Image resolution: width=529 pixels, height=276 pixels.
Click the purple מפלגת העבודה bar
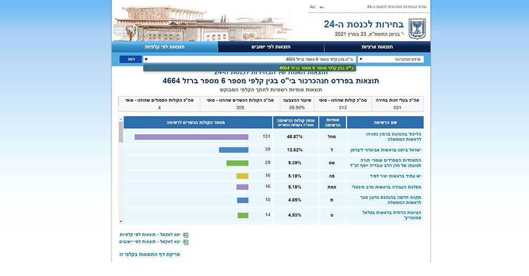click(x=242, y=187)
